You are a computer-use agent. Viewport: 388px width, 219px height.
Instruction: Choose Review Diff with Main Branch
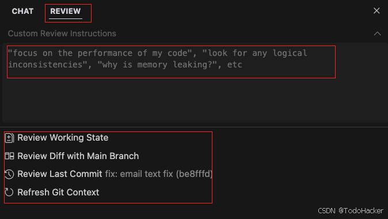coord(78,156)
